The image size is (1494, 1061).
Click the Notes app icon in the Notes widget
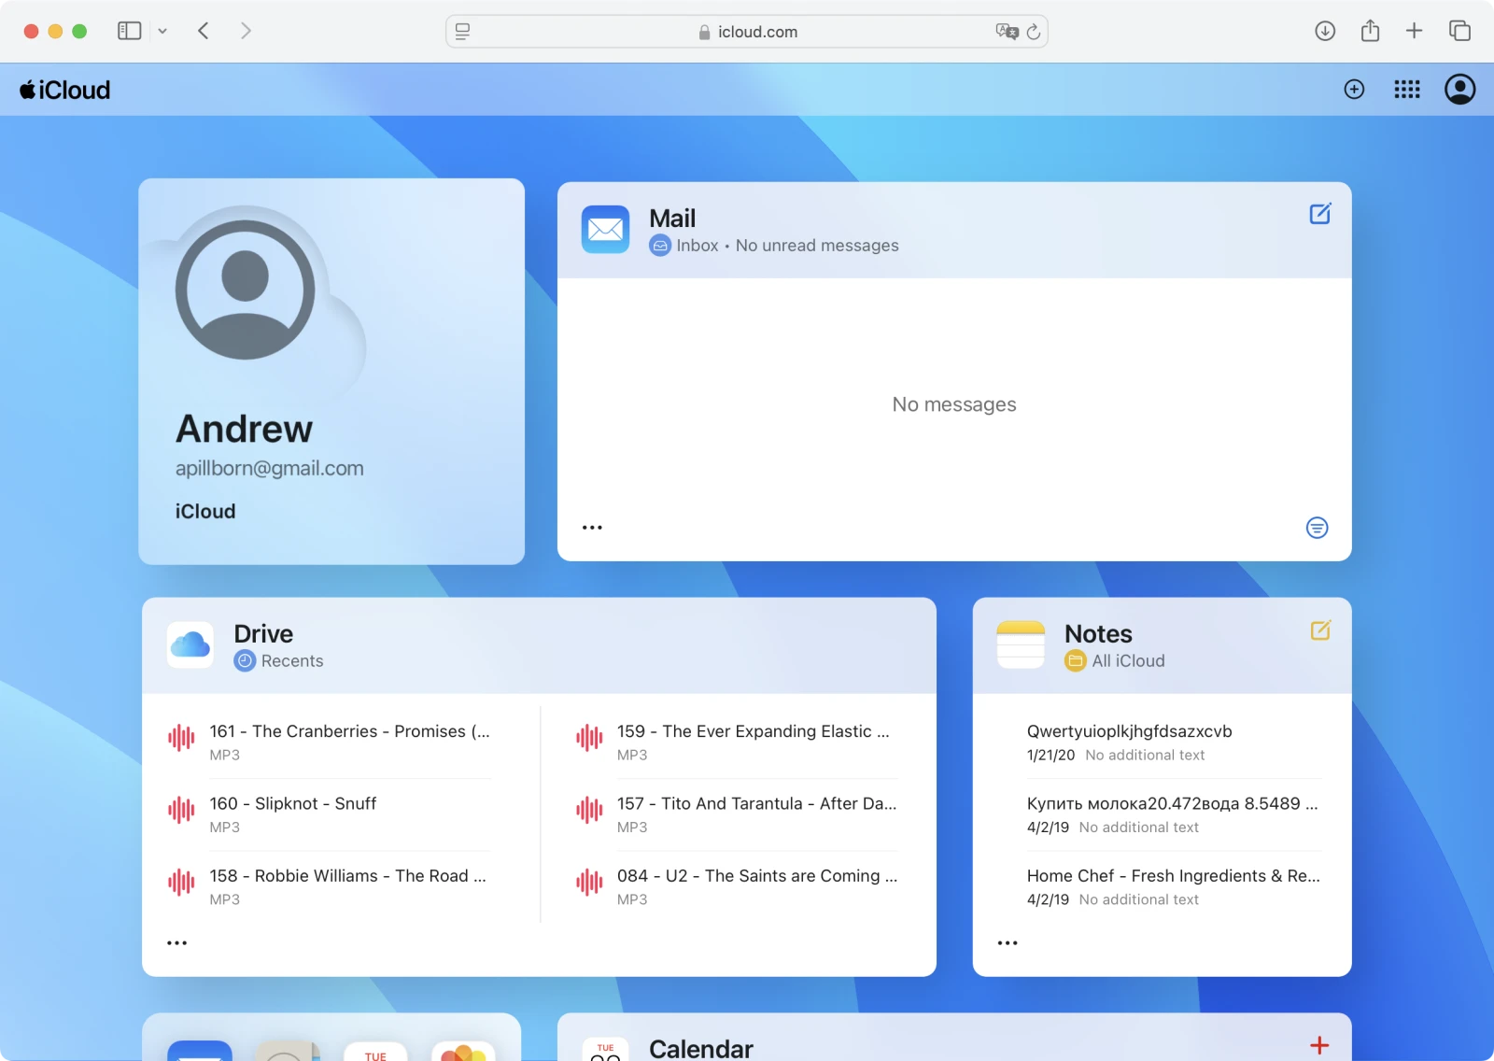tap(1021, 644)
